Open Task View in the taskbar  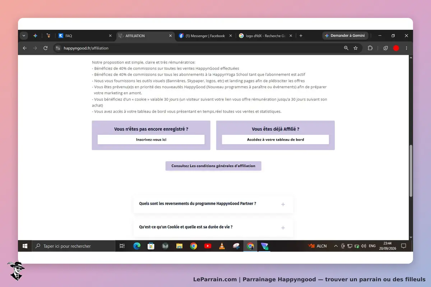pos(122,246)
